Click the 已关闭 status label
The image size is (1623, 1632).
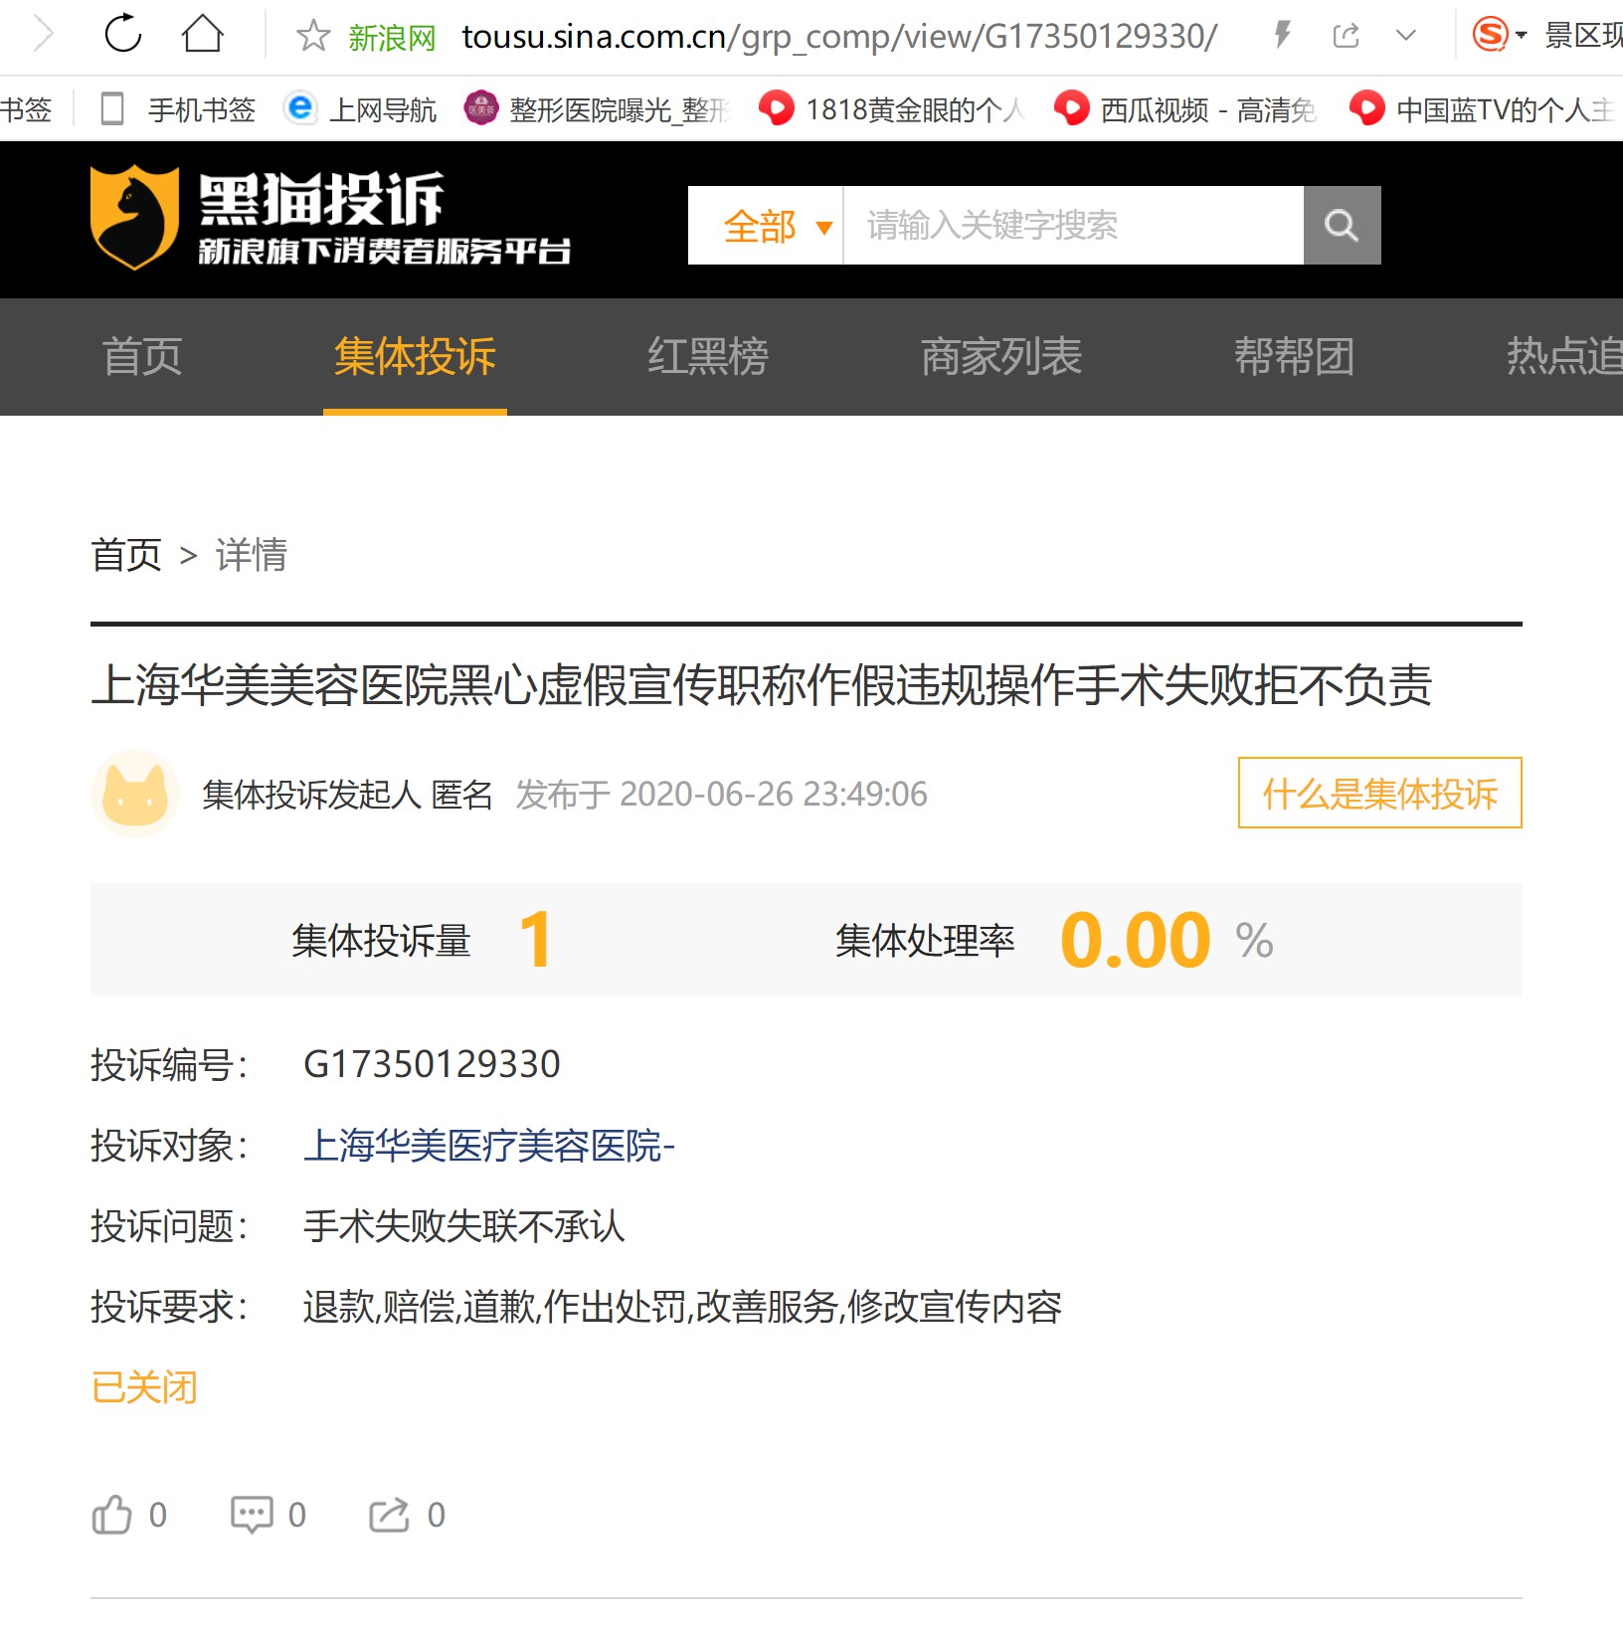click(144, 1387)
